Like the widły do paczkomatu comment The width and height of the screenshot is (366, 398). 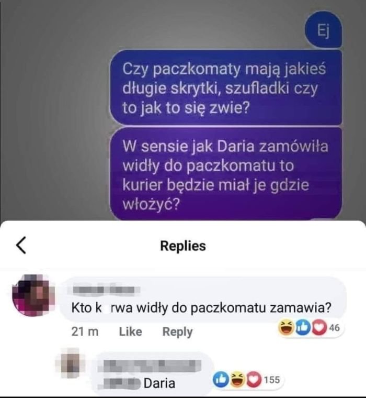[130, 331]
